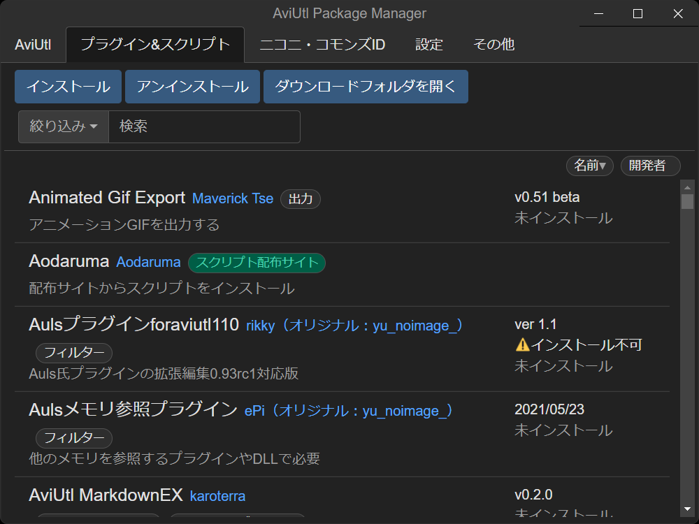This screenshot has height=524, width=699.
Task: Click the アニメーションGIFを出力する description
Action: click(124, 224)
